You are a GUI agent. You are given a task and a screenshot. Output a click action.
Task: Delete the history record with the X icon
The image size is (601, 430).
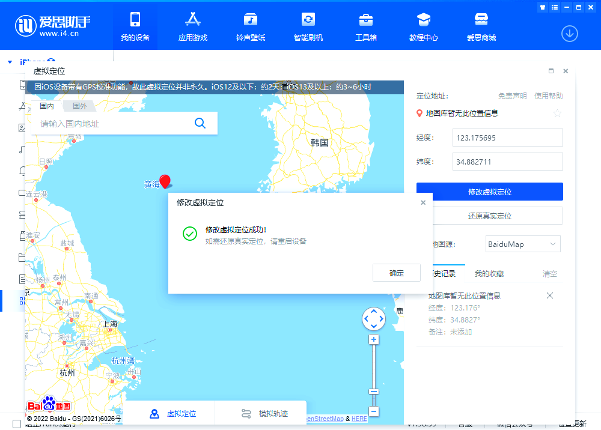[x=549, y=295]
